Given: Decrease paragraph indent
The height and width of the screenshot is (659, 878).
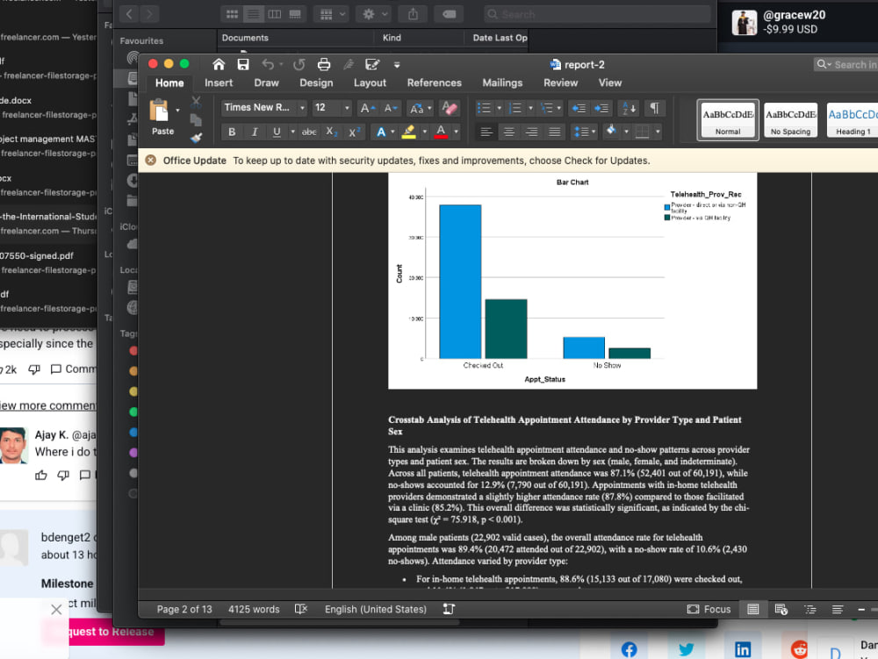Looking at the screenshot, I should pyautogui.click(x=579, y=108).
